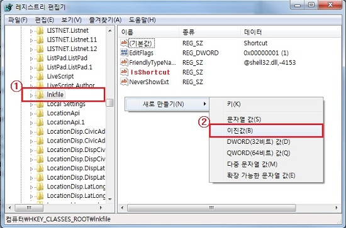Select the EditFlags value name

(141, 53)
